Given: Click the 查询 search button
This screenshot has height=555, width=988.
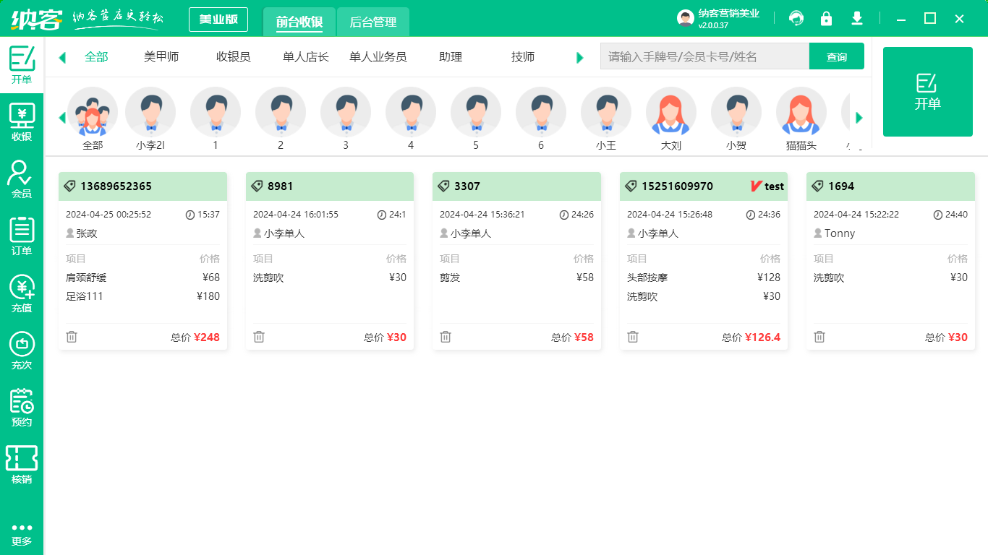Looking at the screenshot, I should pos(837,56).
